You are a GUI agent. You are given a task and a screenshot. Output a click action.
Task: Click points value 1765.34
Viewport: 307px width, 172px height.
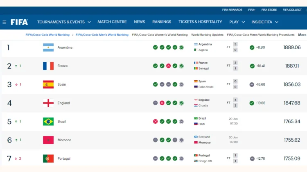[x=292, y=122]
